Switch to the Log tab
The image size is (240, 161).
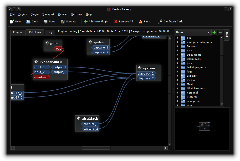(x=50, y=32)
